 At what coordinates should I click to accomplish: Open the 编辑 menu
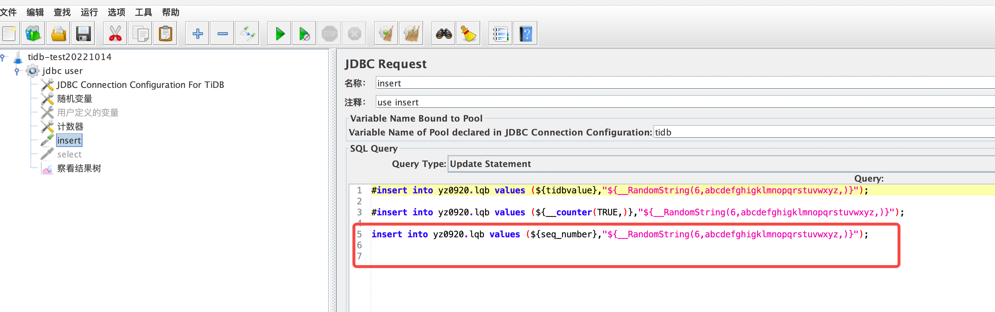tap(35, 12)
